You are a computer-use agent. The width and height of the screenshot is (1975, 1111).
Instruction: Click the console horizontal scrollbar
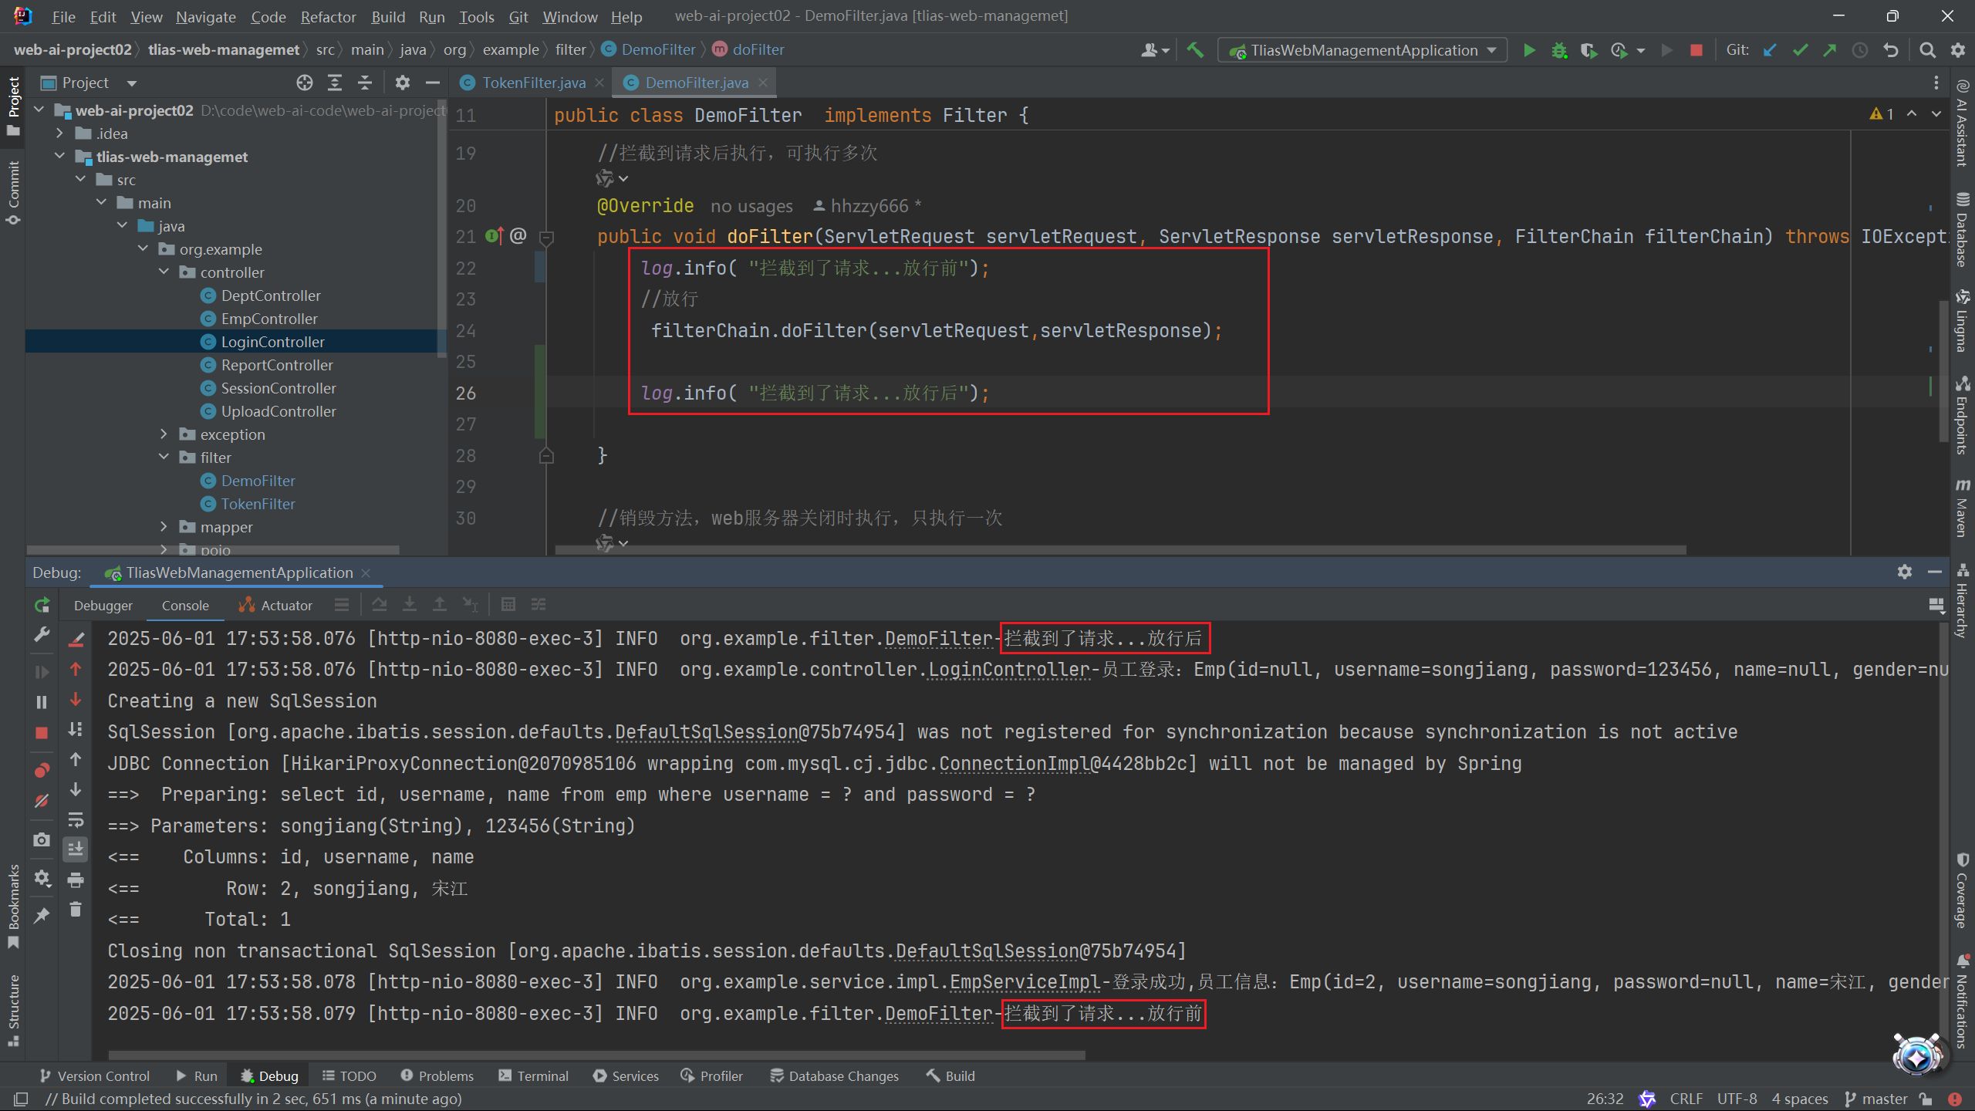tap(596, 1055)
